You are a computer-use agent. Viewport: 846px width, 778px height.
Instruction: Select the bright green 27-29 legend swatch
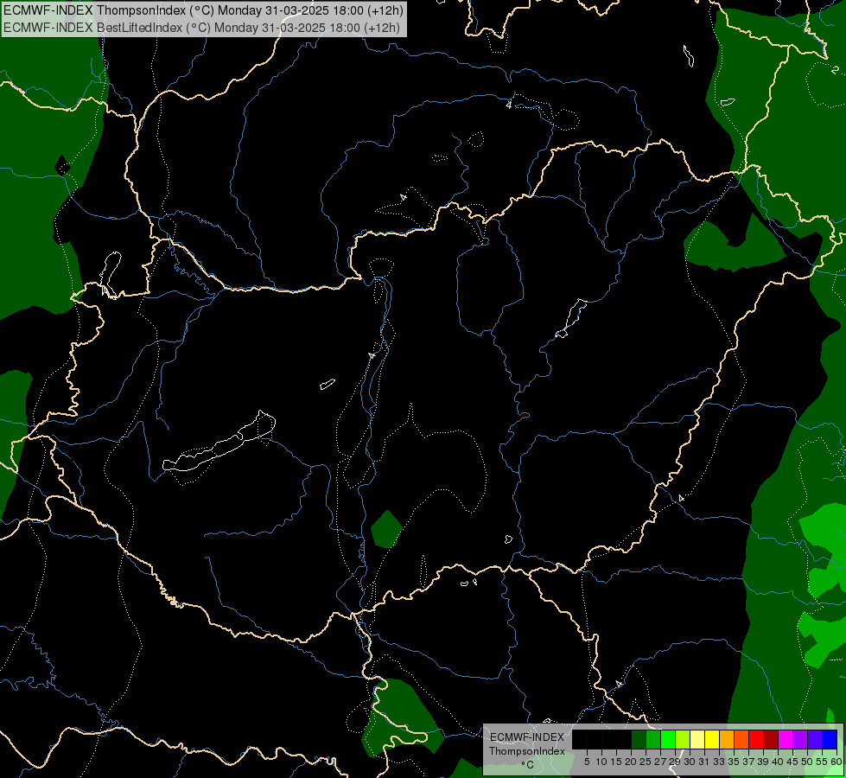click(x=668, y=739)
